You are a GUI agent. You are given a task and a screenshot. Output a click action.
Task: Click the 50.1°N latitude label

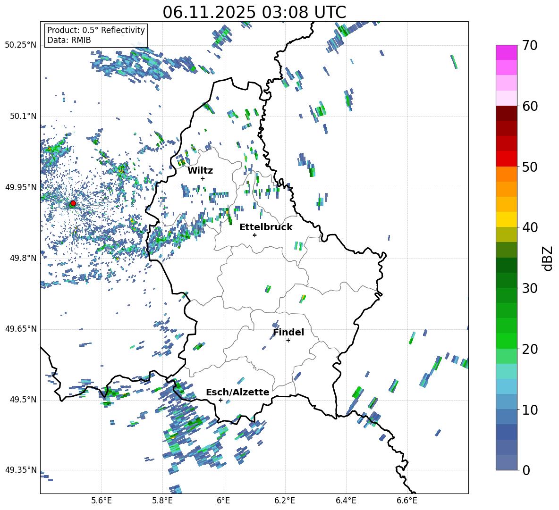23,116
